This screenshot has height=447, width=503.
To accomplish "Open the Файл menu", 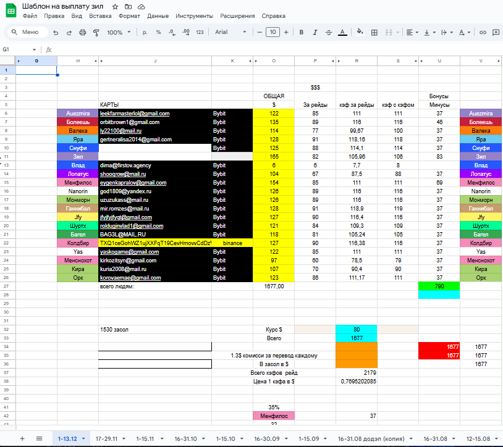I will [x=30, y=16].
